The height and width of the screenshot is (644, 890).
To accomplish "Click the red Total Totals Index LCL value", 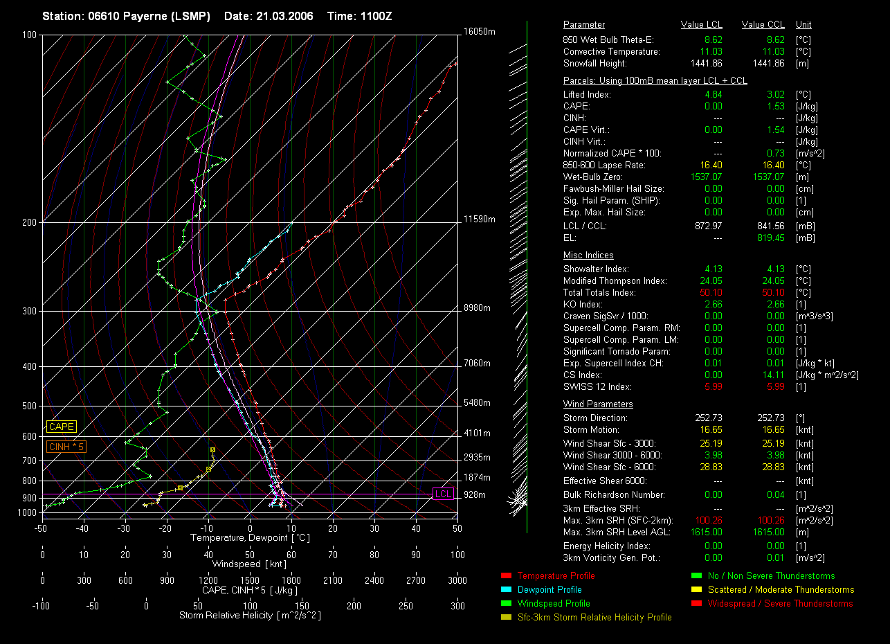I will click(x=712, y=293).
